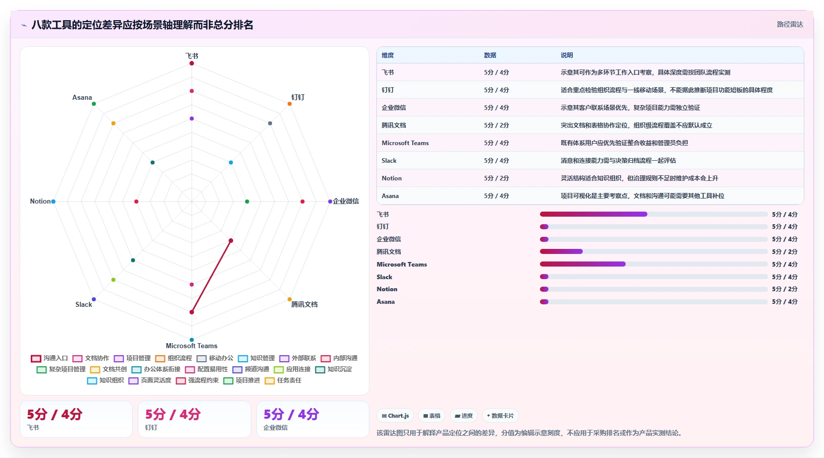Click the 办公体系衔接 legend color box
The height and width of the screenshot is (458, 824).
[136, 370]
